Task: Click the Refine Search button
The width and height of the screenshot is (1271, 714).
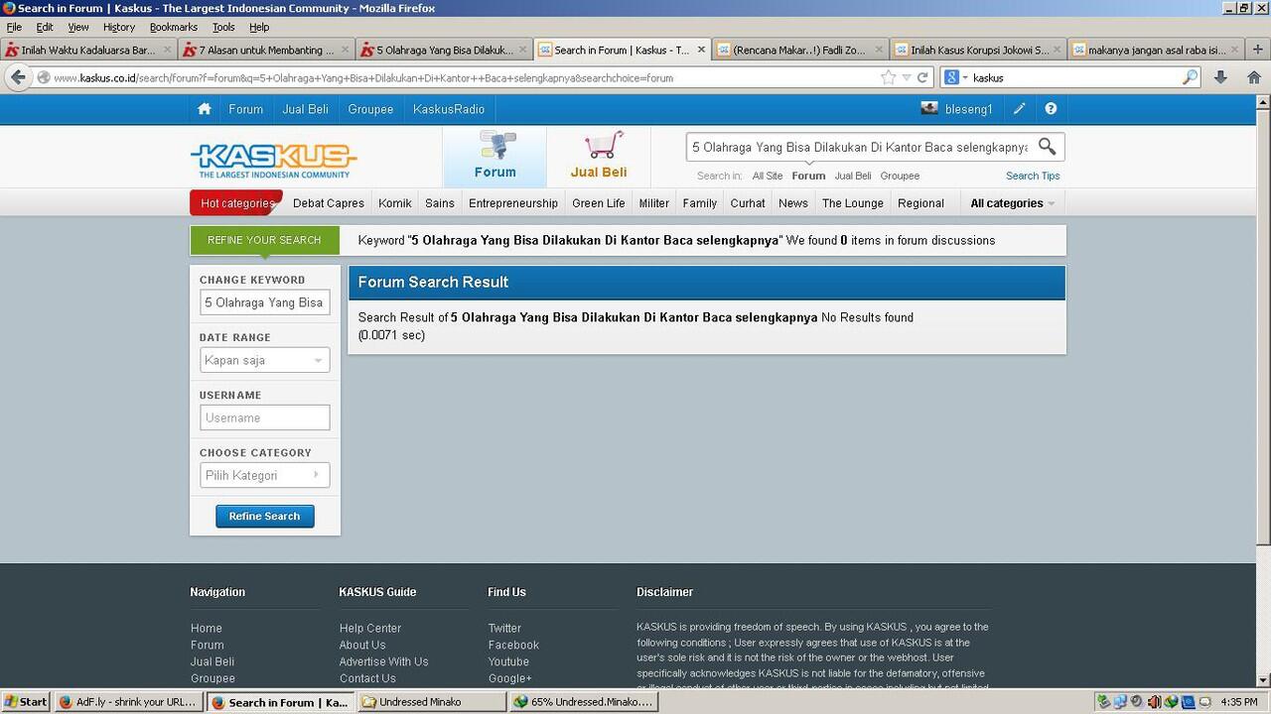Action: point(264,516)
